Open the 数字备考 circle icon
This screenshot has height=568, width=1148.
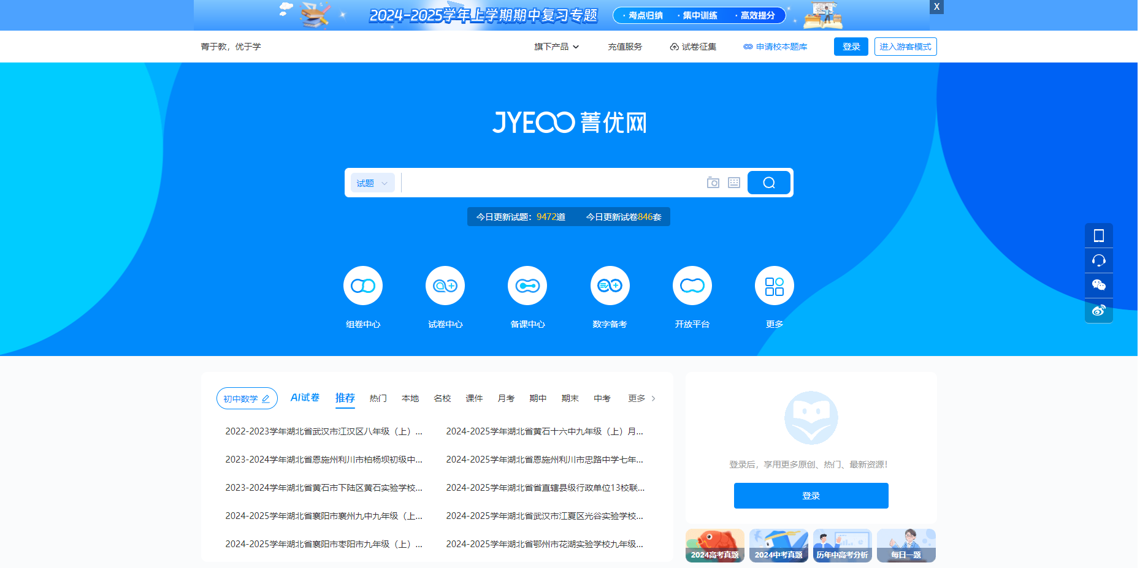tap(610, 286)
